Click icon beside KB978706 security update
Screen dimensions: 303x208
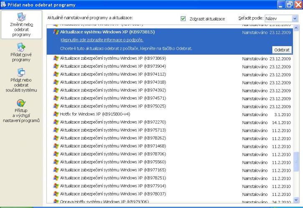click(56, 154)
